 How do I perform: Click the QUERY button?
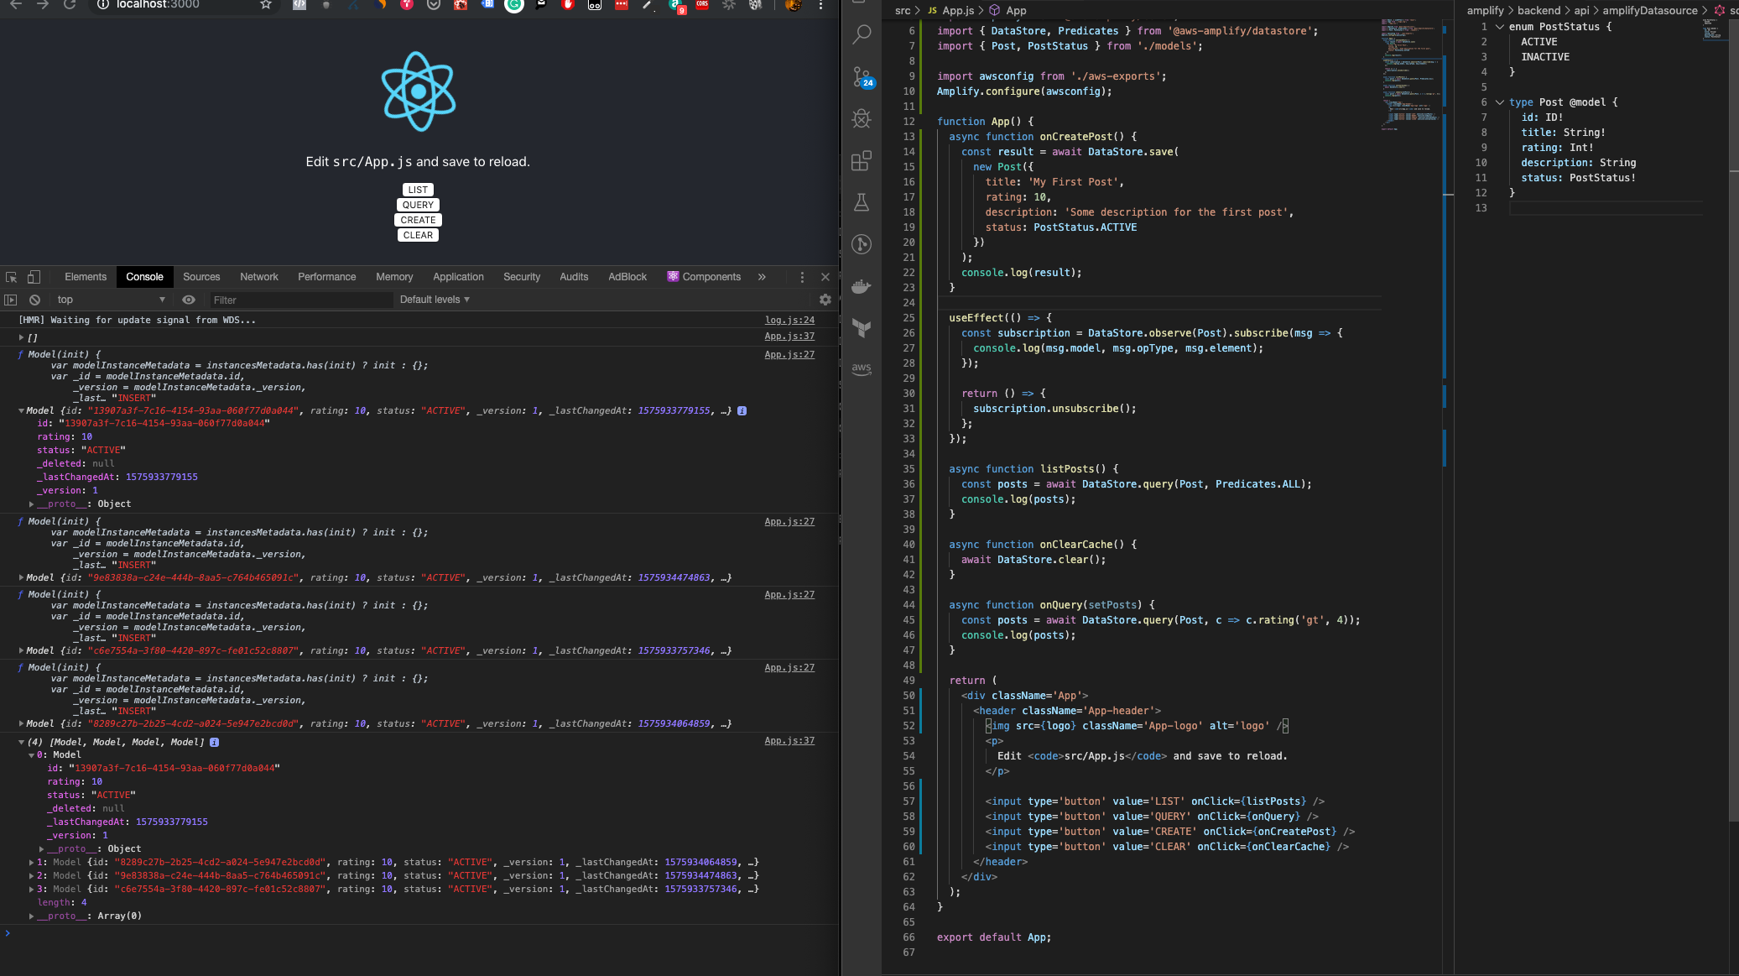point(418,205)
